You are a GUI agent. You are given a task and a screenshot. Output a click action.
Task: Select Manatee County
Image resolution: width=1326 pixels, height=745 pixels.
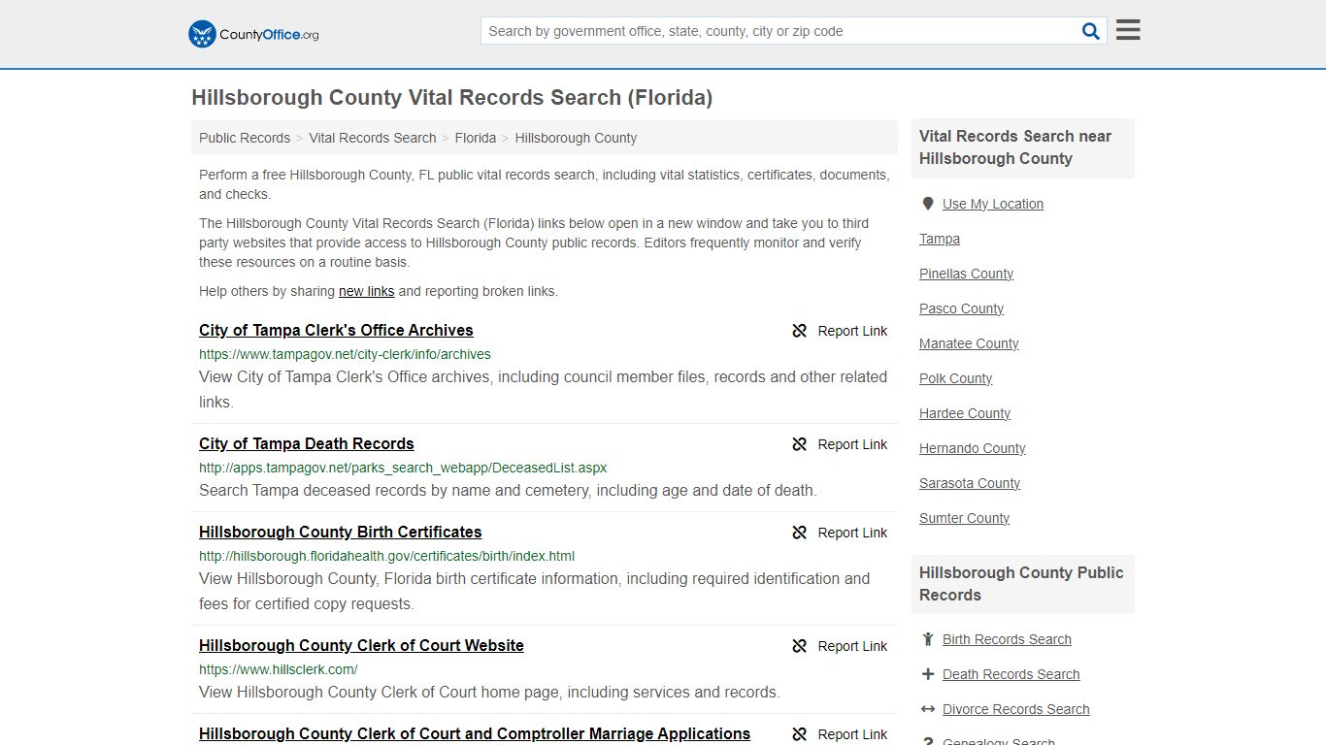969,343
